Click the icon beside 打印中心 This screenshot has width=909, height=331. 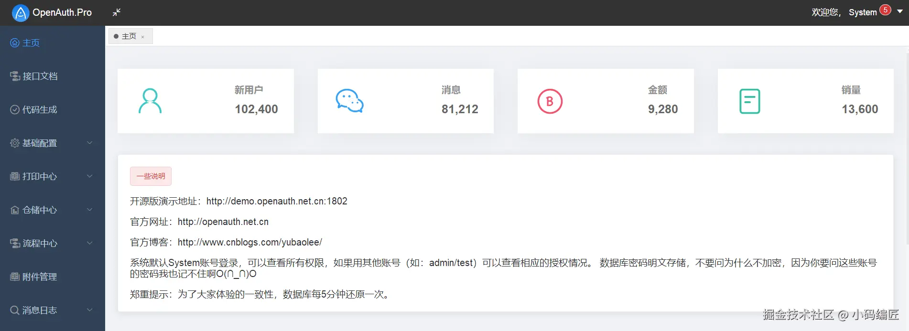(x=15, y=176)
